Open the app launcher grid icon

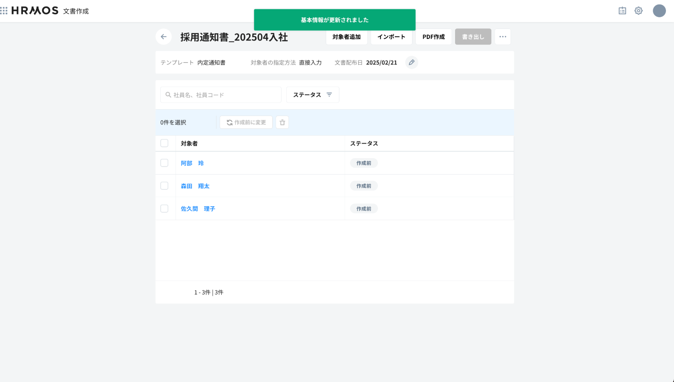(4, 10)
